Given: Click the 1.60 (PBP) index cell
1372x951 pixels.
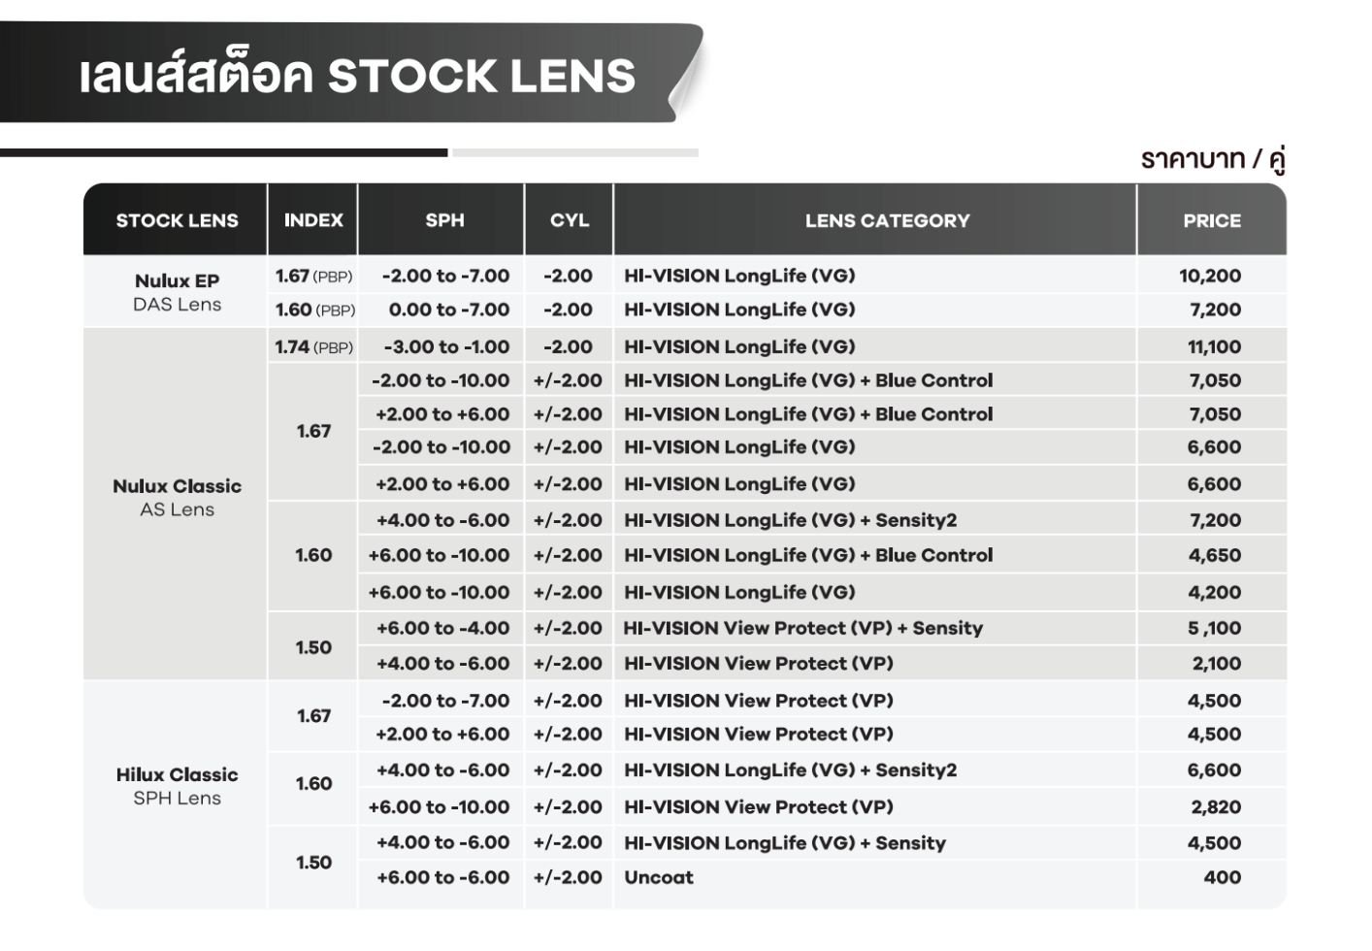Looking at the screenshot, I should tap(314, 311).
